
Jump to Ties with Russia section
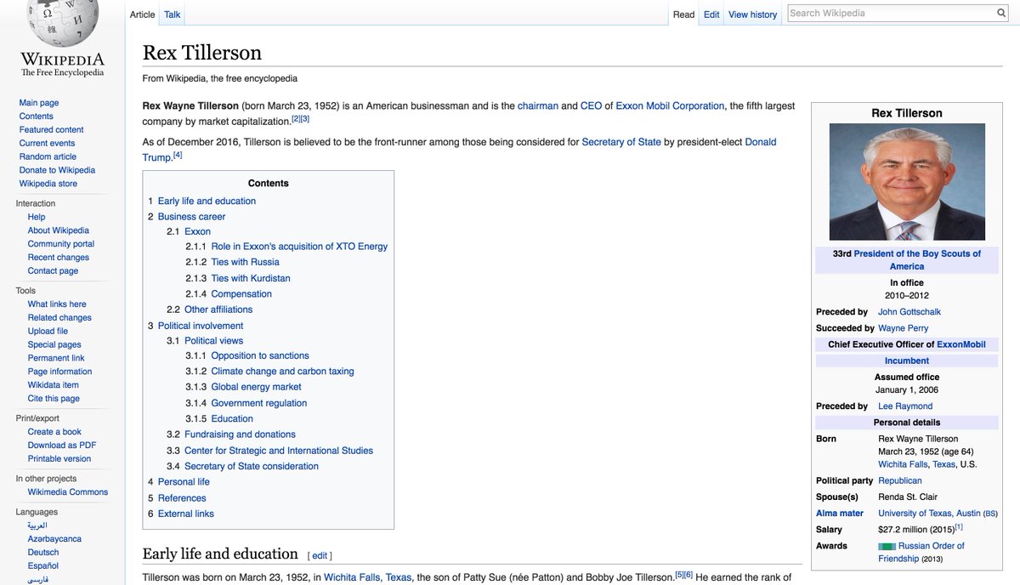pyautogui.click(x=245, y=263)
